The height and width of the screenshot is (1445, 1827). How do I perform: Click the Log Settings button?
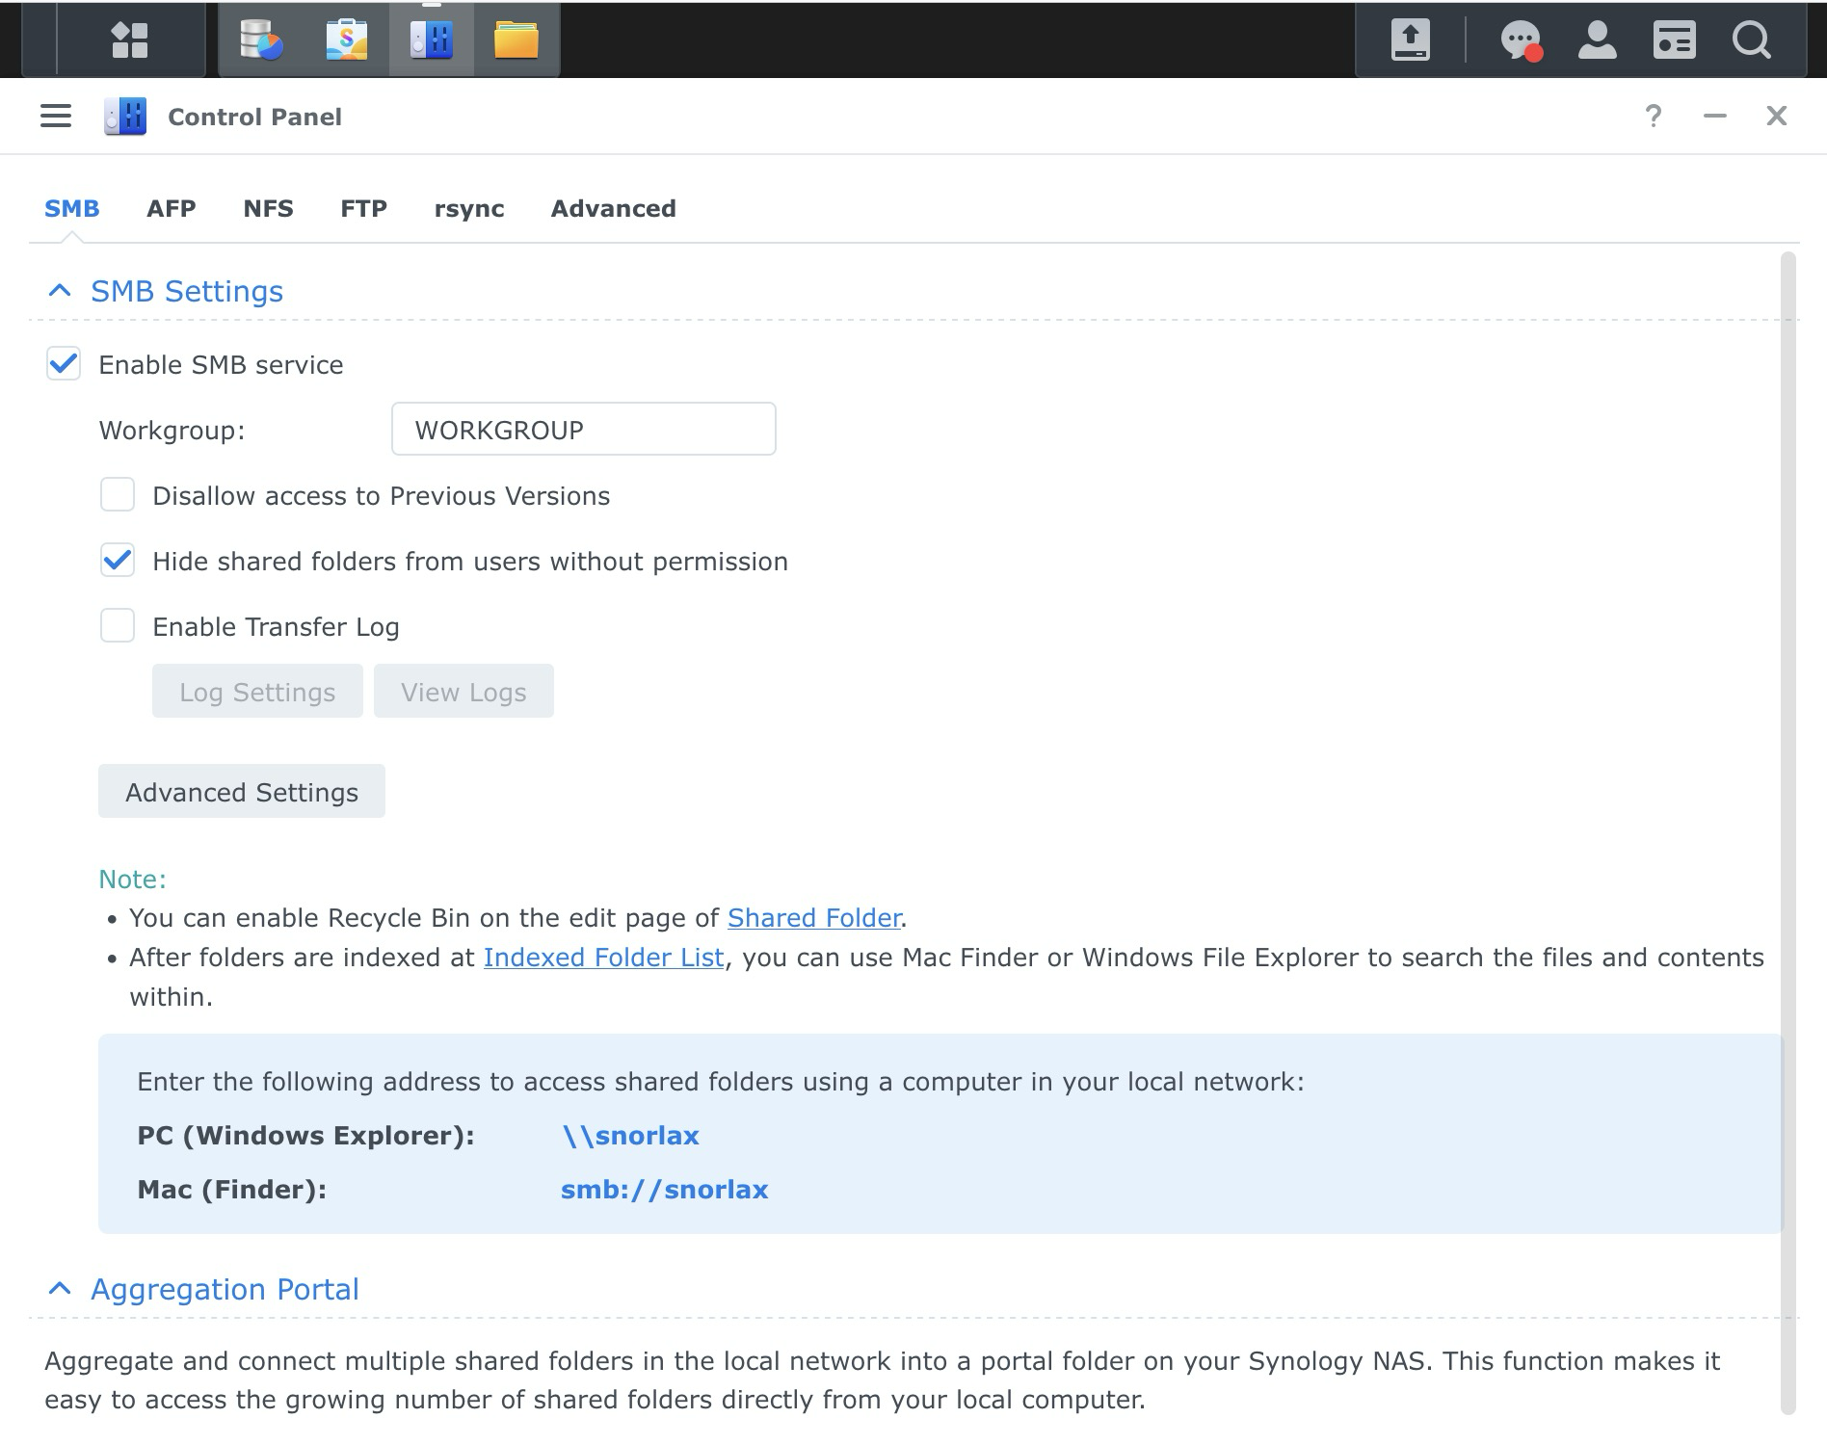tap(257, 691)
